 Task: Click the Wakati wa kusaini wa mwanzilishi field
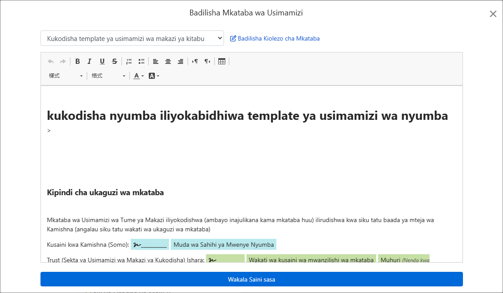[x=311, y=259]
